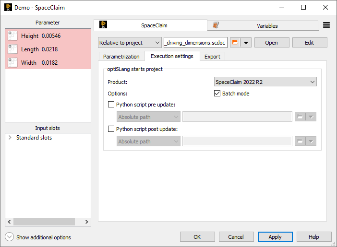Image resolution: width=337 pixels, height=247 pixels.
Task: Switch to the Variables tab
Action: [263, 25]
